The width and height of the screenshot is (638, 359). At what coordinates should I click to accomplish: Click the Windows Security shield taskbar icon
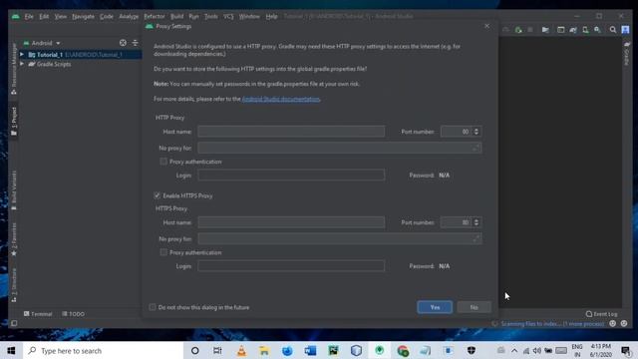tap(472, 350)
